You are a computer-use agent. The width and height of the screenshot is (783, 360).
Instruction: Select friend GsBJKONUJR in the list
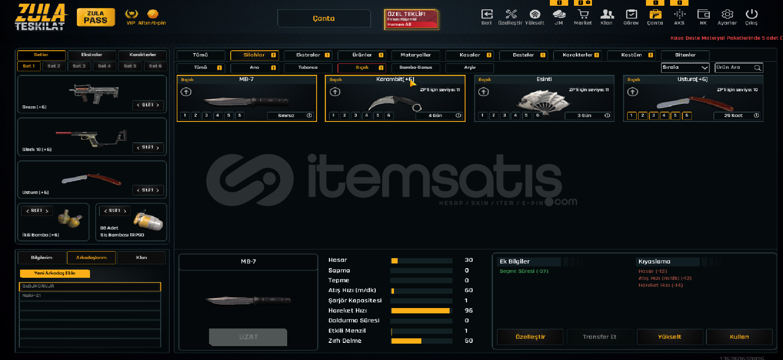90,286
